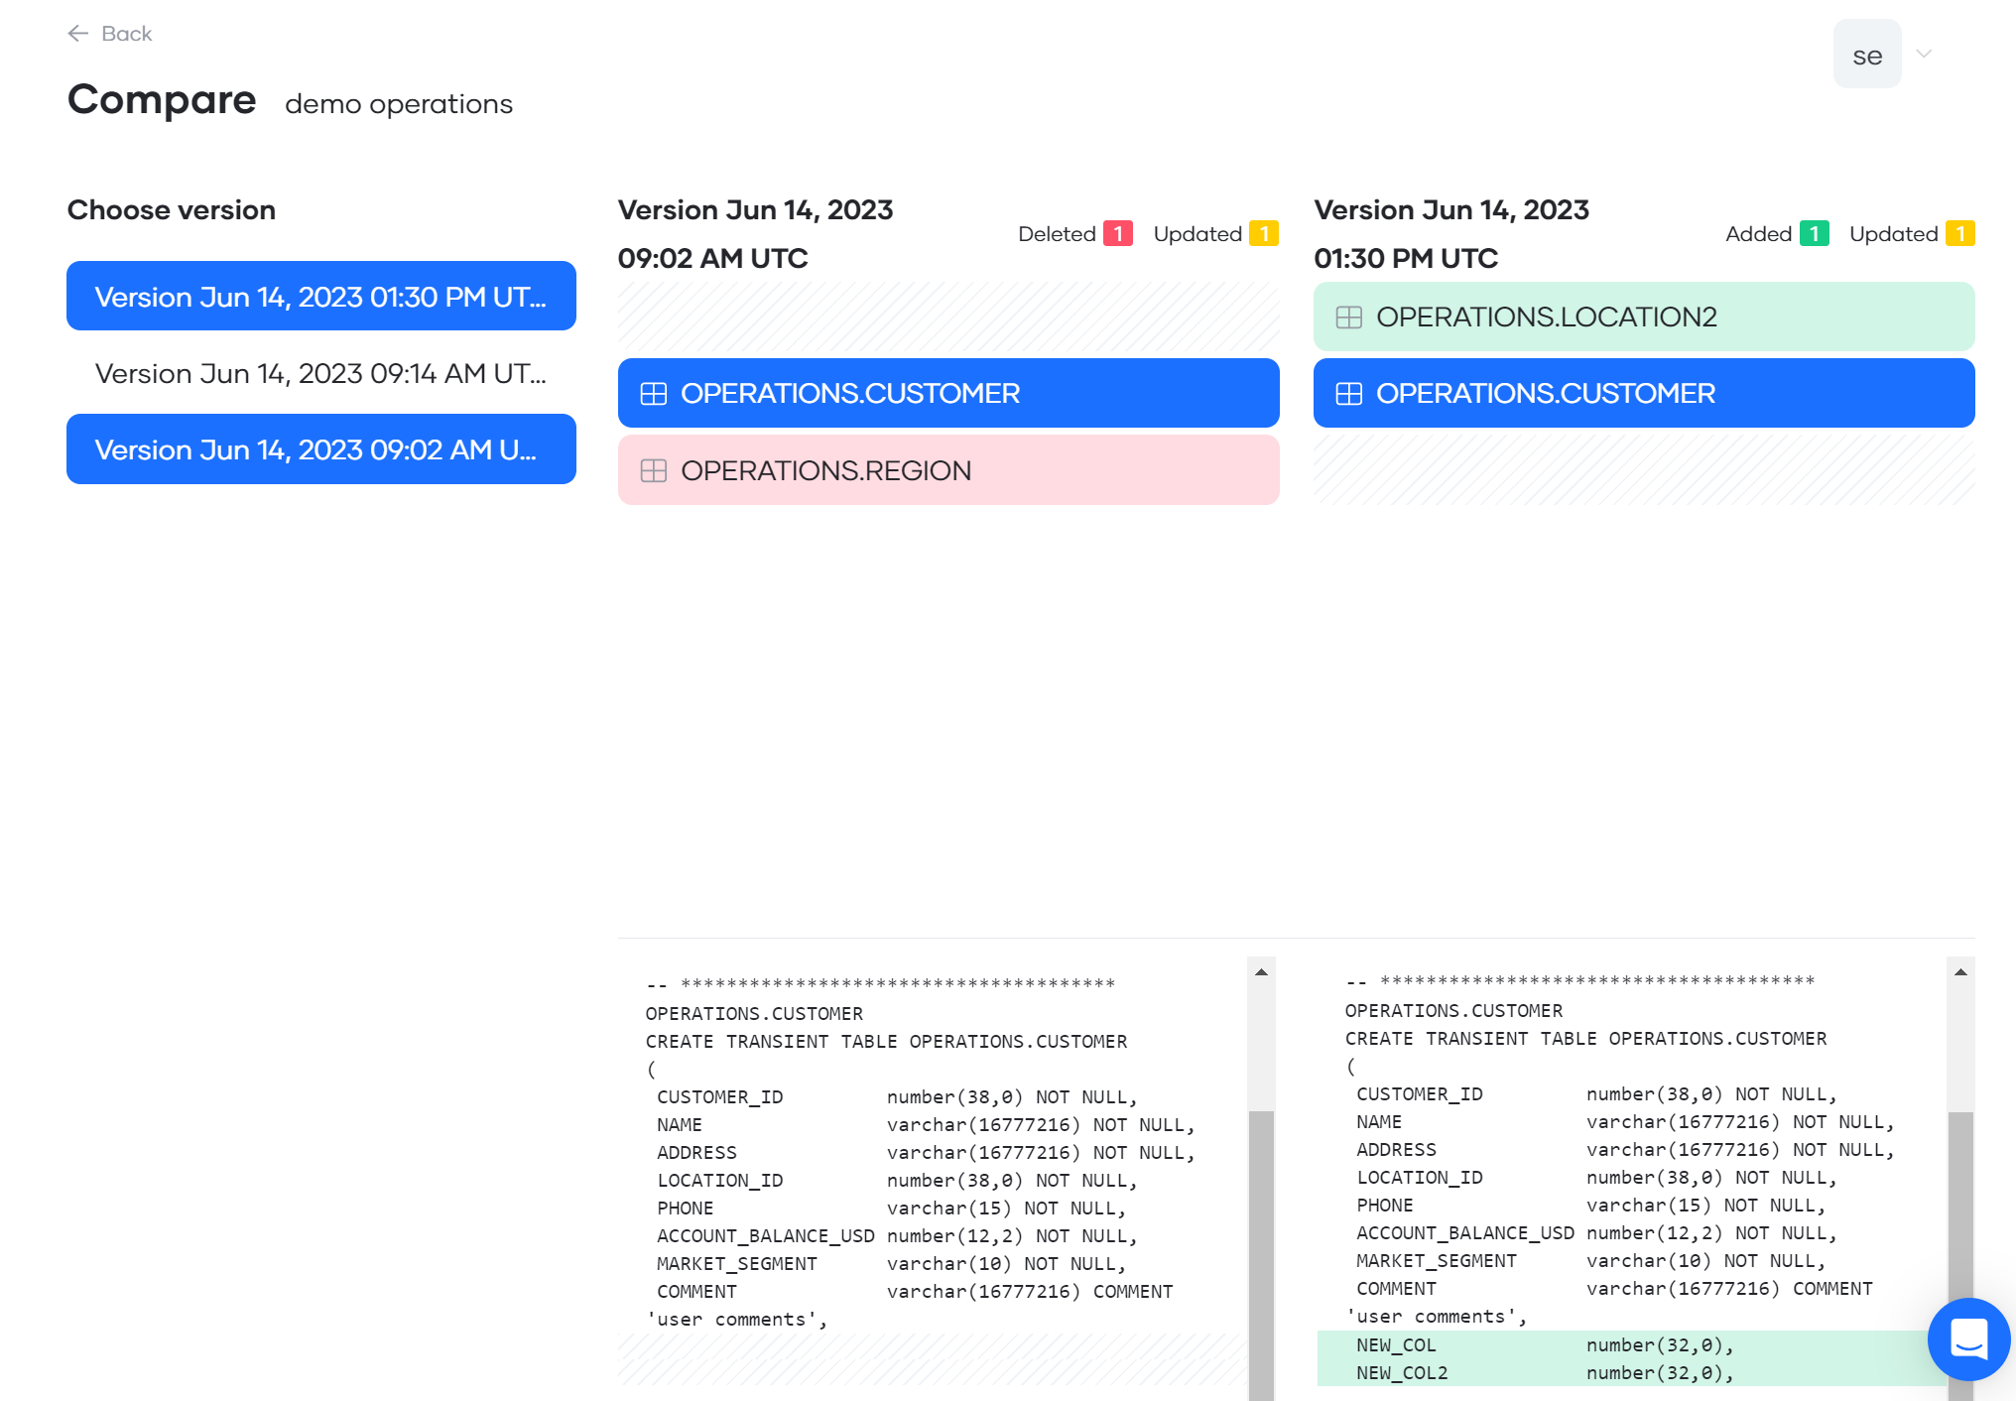2016x1401 pixels.
Task: Select the added OPERATIONS.LOCATION2 table
Action: pos(1642,317)
